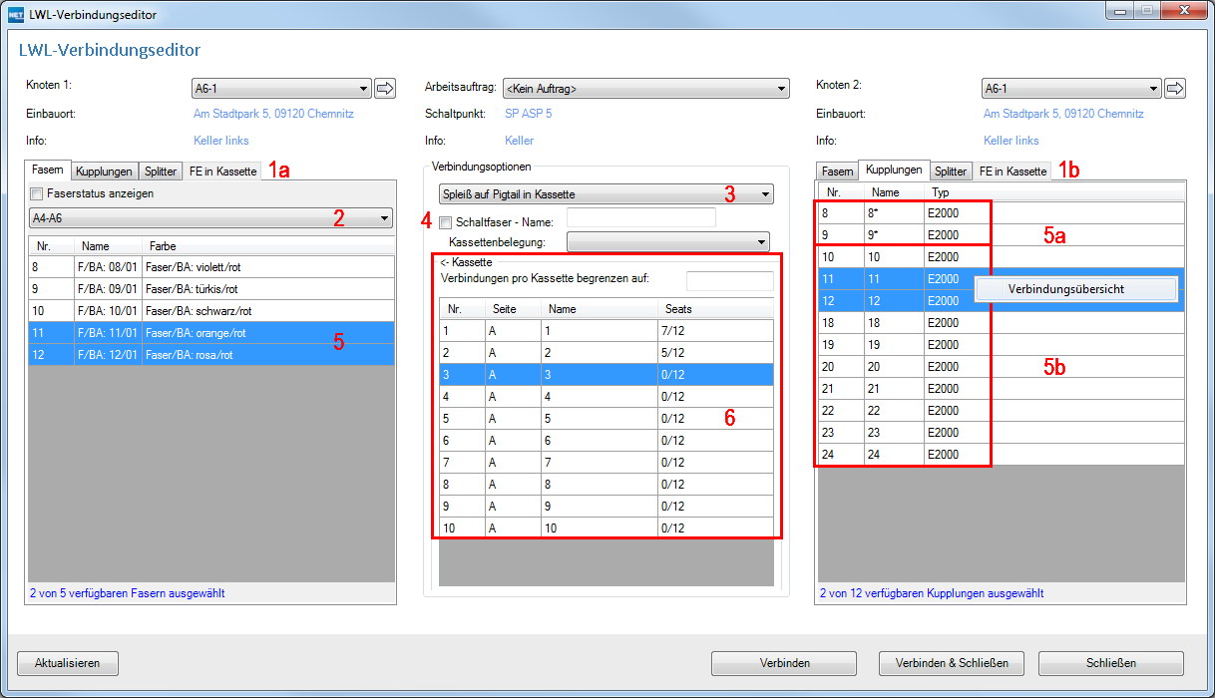The height and width of the screenshot is (698, 1215).
Task: Click Knoten 1 Einbauort address link
Action: click(273, 114)
